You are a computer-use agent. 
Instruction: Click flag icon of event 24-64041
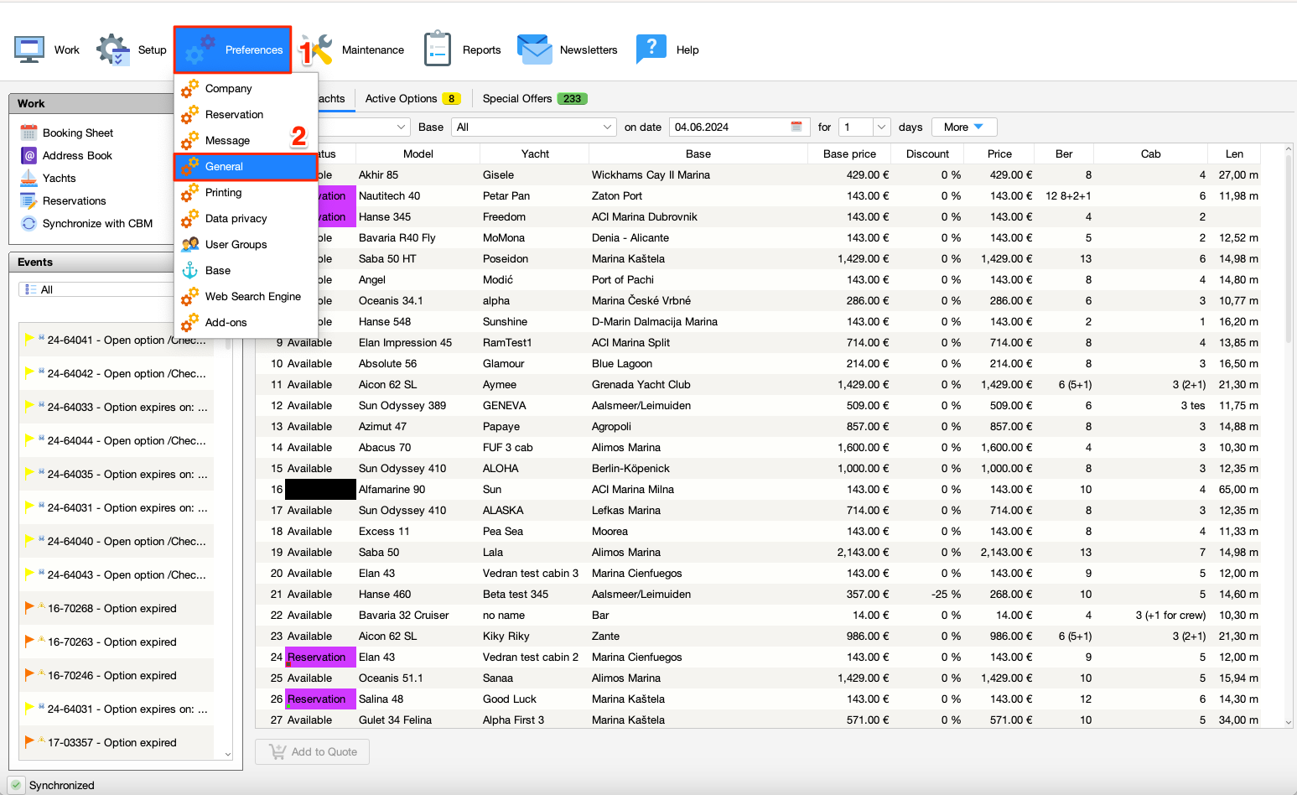(x=30, y=339)
